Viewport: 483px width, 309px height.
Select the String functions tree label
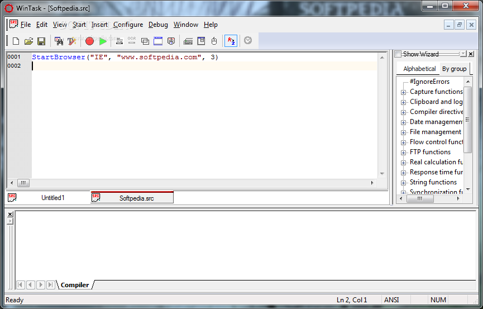(x=433, y=182)
